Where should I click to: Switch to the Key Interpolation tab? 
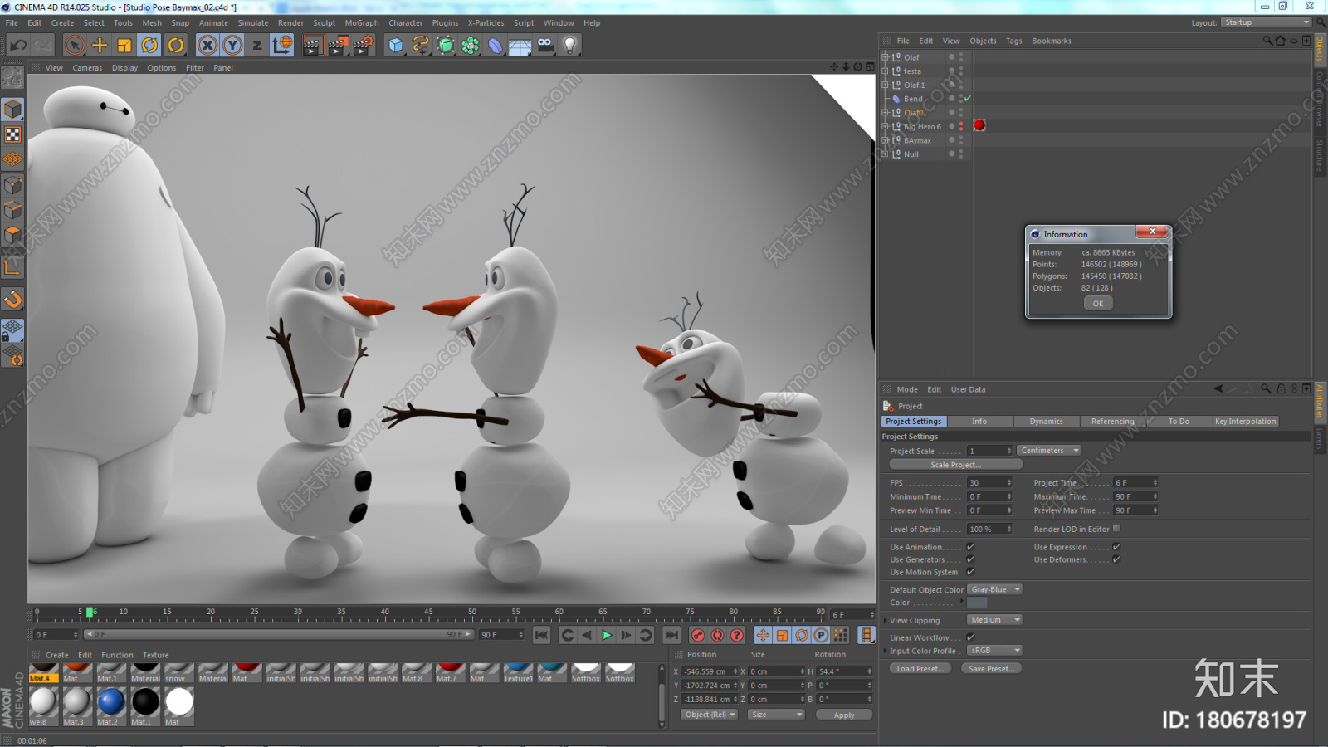(1245, 421)
